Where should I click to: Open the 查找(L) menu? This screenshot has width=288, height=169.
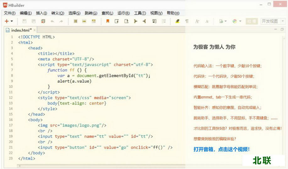(107, 13)
